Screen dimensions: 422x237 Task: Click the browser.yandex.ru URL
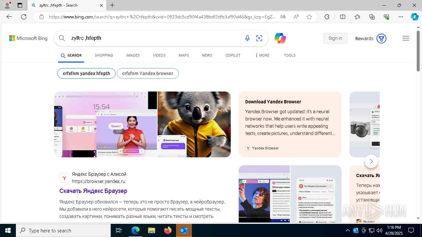point(99,181)
